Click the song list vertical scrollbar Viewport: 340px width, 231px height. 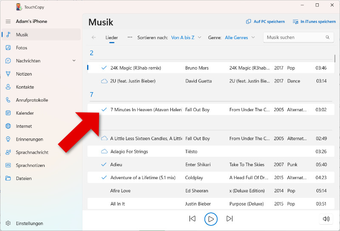click(x=335, y=59)
